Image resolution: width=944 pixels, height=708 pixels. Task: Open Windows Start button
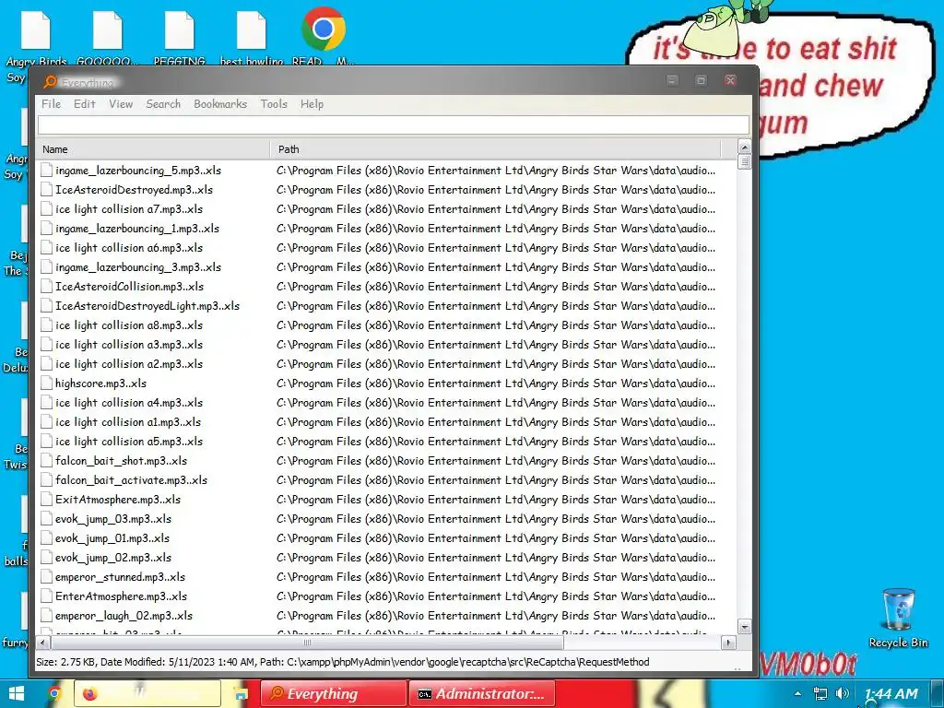17,693
